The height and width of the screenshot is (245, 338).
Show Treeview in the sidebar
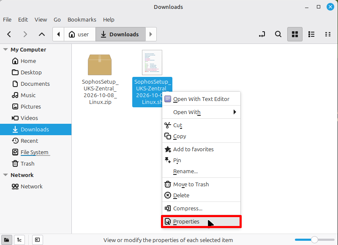19,240
